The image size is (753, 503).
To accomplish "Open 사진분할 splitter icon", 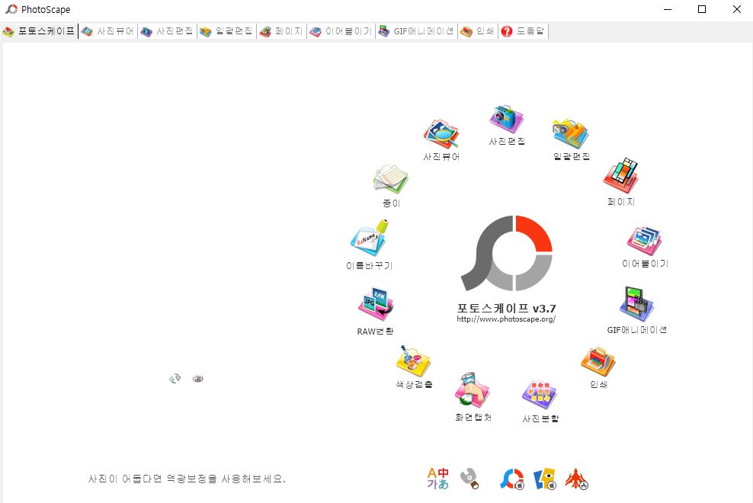I will tap(540, 395).
